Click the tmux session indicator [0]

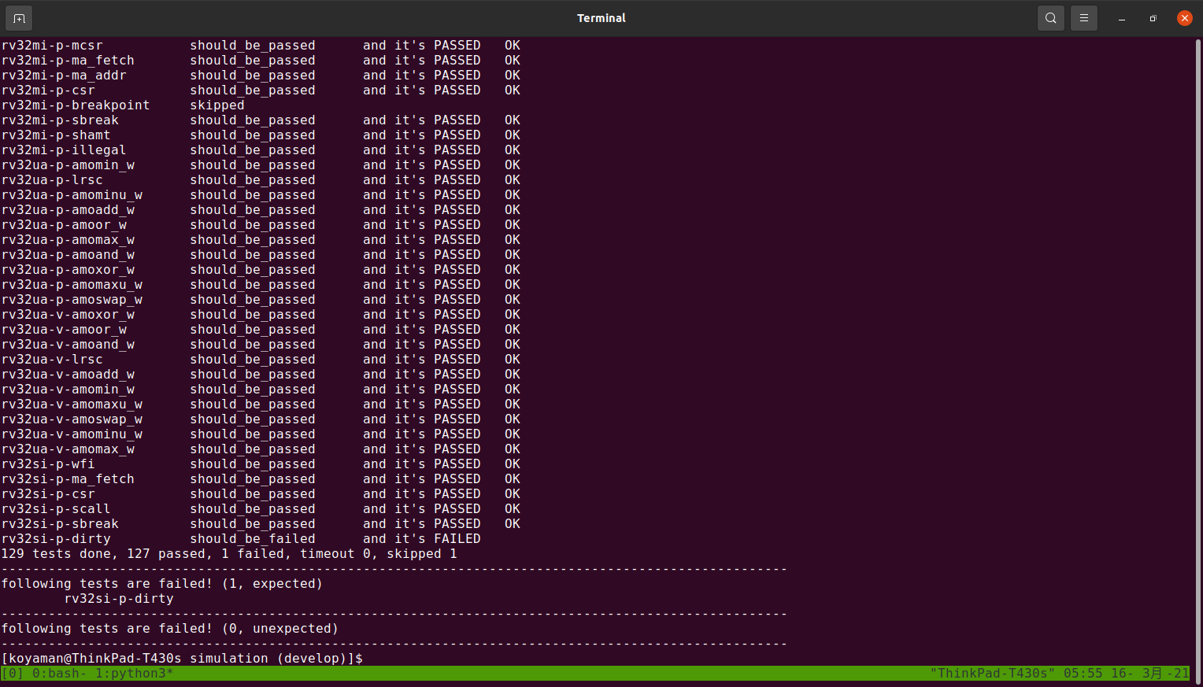pyautogui.click(x=13, y=674)
